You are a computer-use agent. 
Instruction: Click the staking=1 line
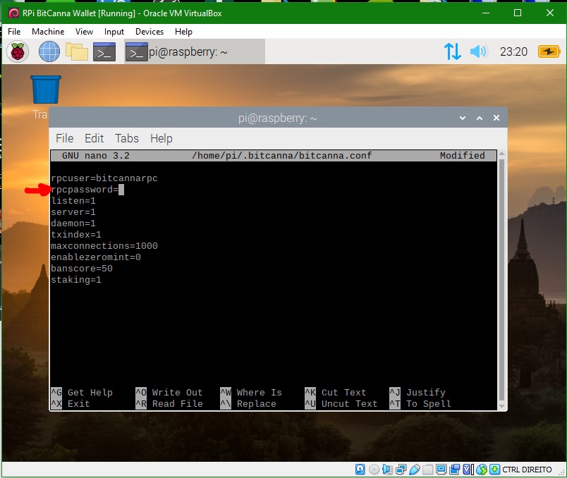click(x=76, y=279)
